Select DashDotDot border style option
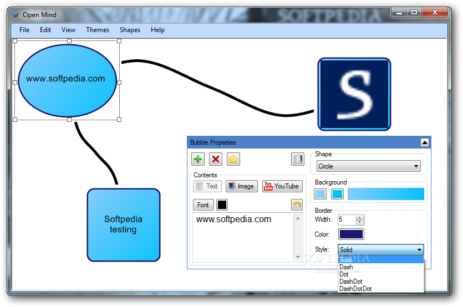The image size is (463, 307). pyautogui.click(x=381, y=289)
